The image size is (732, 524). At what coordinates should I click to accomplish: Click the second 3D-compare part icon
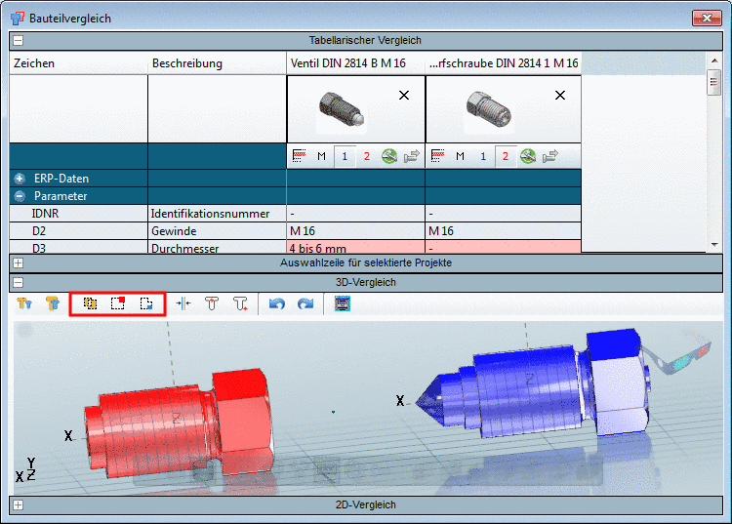(x=53, y=303)
